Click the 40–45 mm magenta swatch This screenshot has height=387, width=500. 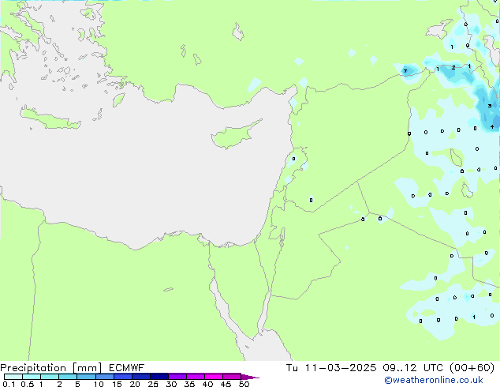(214, 377)
